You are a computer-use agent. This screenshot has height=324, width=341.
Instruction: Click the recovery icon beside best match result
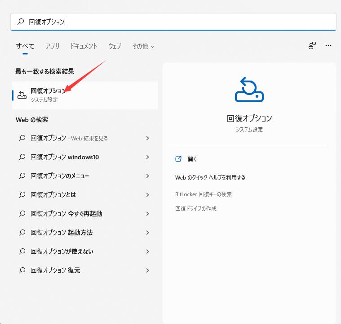click(x=22, y=95)
